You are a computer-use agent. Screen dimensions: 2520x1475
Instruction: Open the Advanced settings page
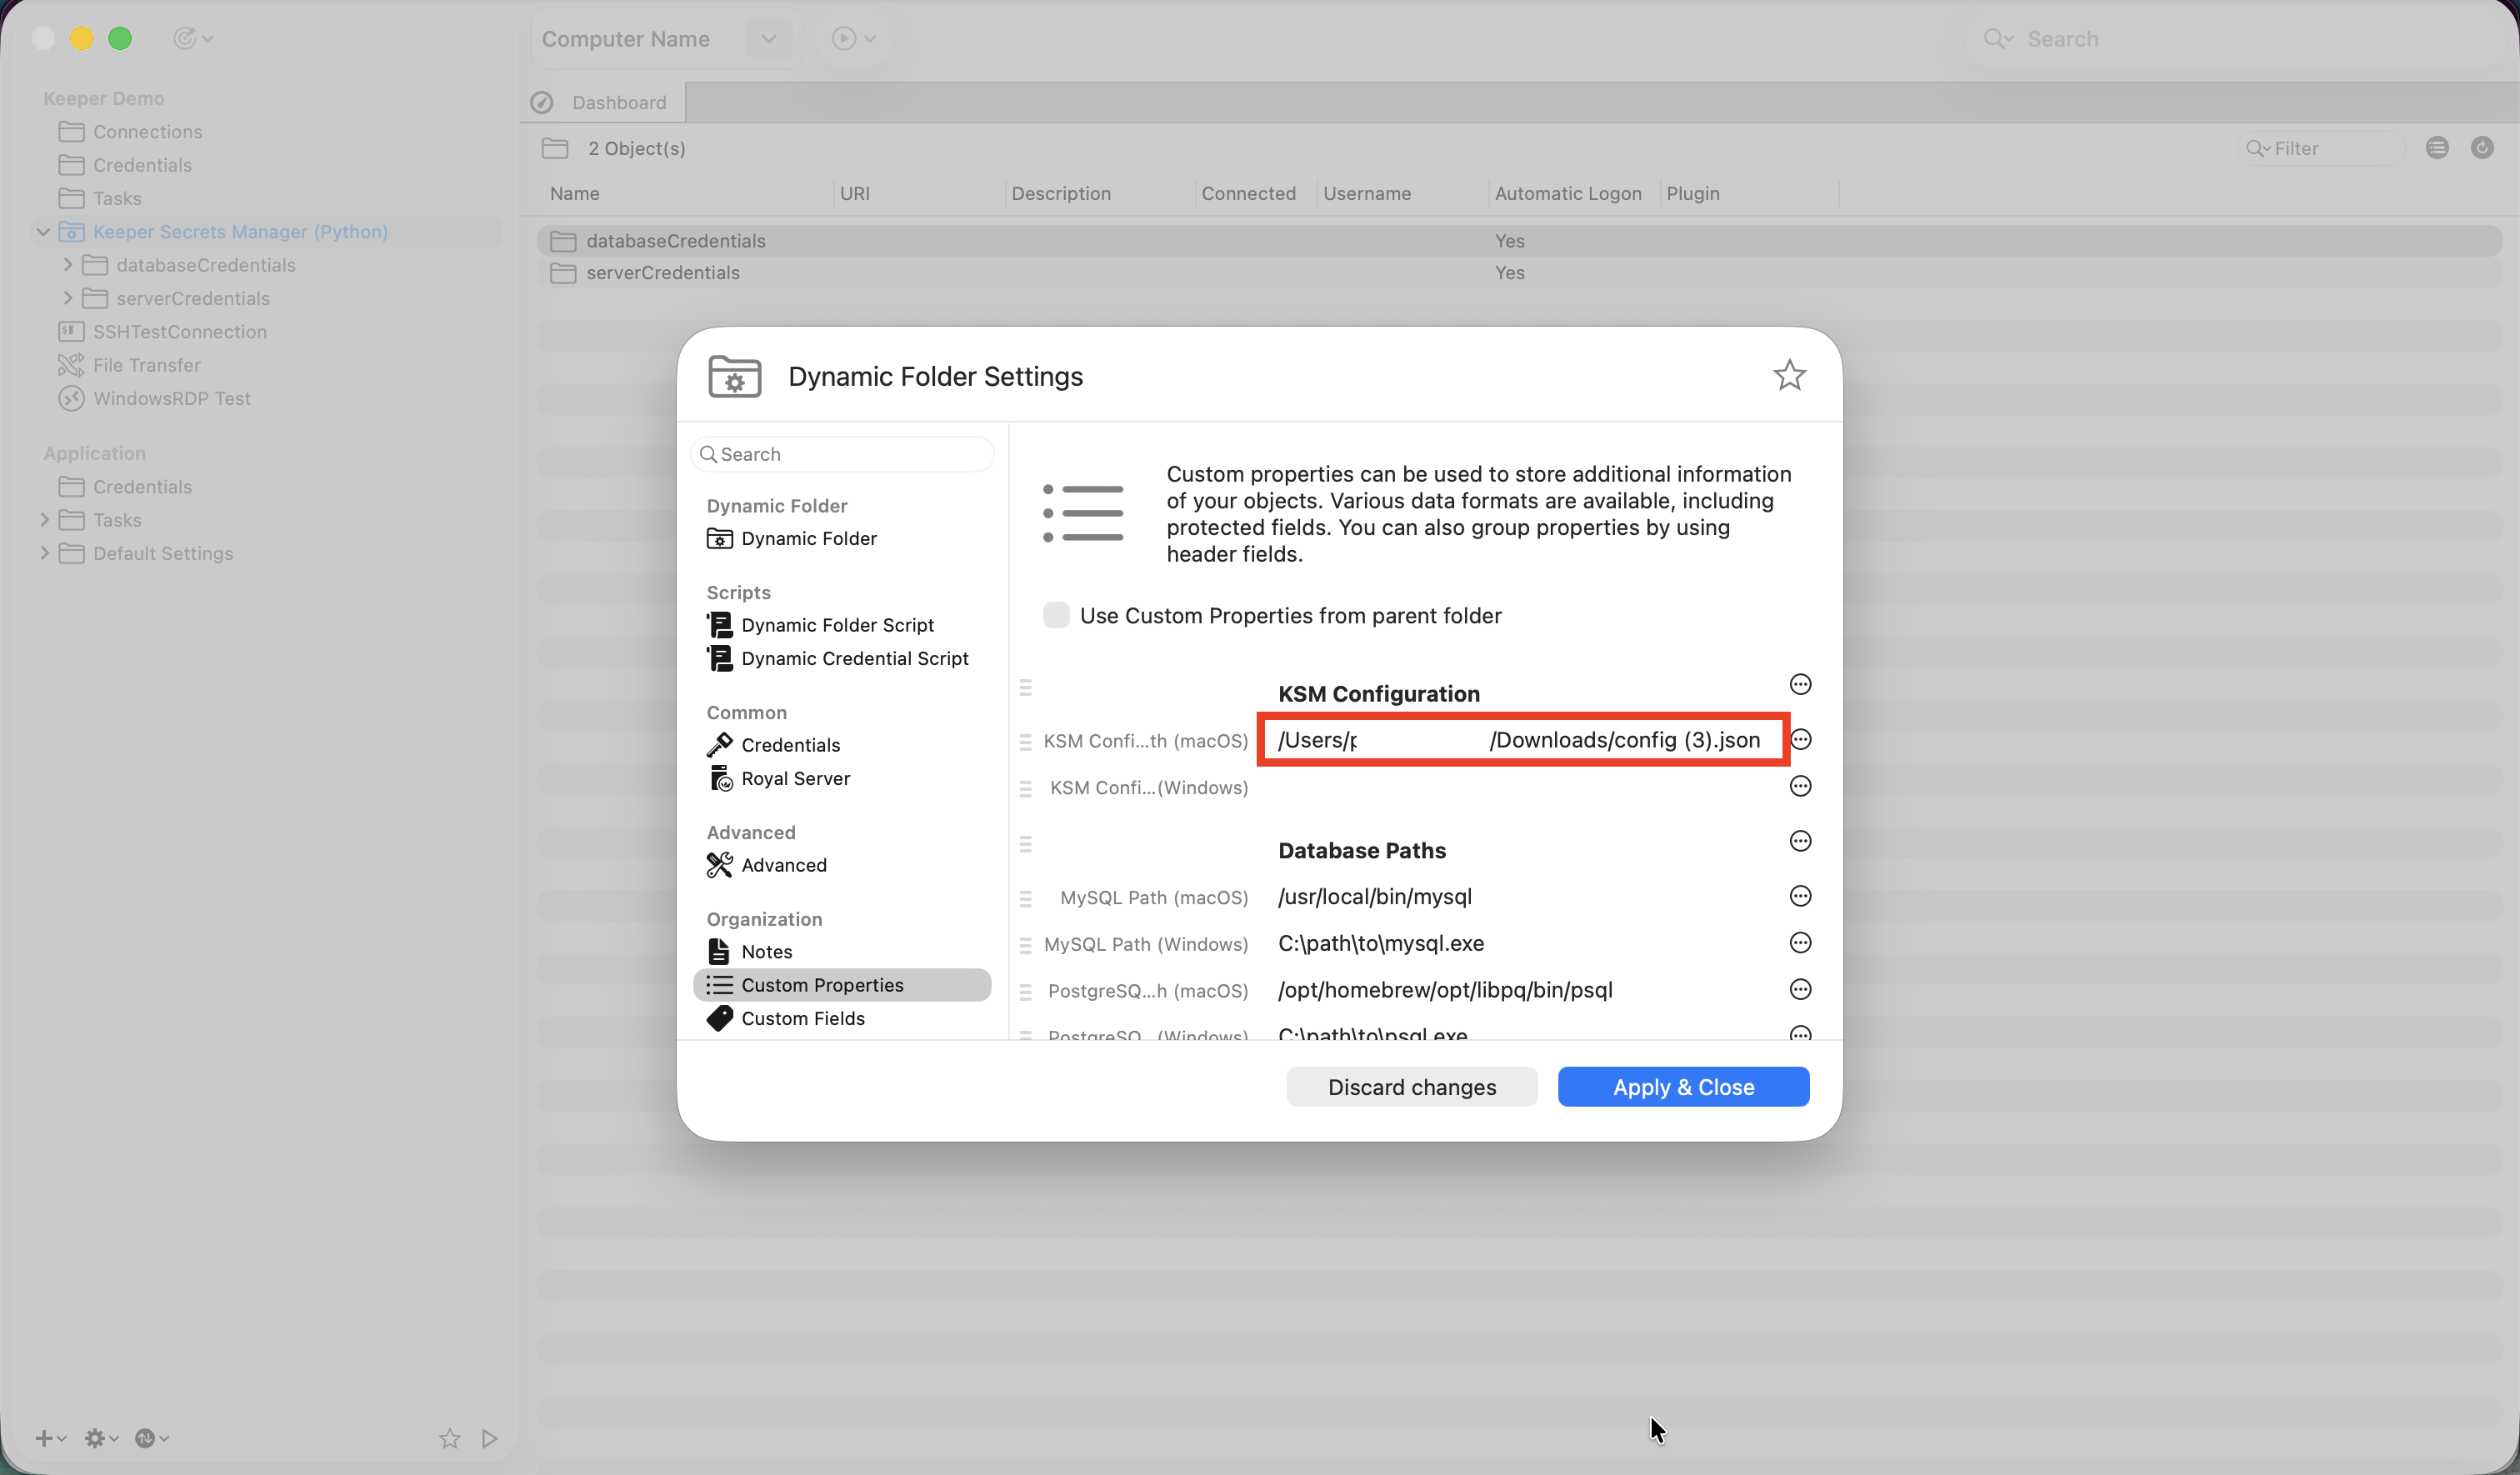[783, 865]
